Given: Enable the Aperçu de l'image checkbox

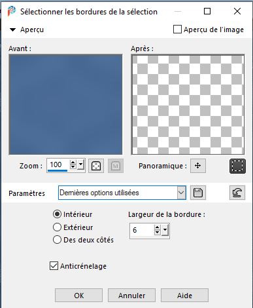Looking at the screenshot, I should click(177, 29).
